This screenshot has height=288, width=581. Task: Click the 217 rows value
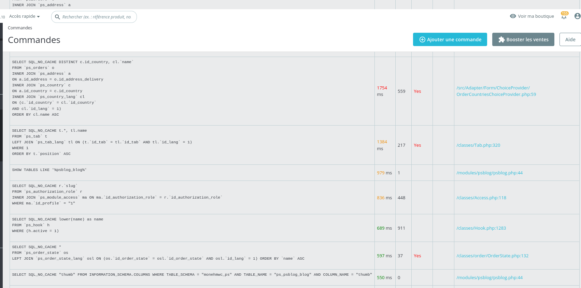[401, 145]
